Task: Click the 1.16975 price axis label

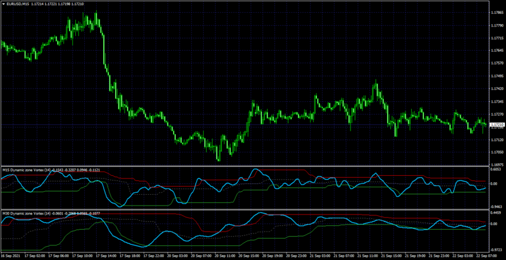Action: click(497, 165)
